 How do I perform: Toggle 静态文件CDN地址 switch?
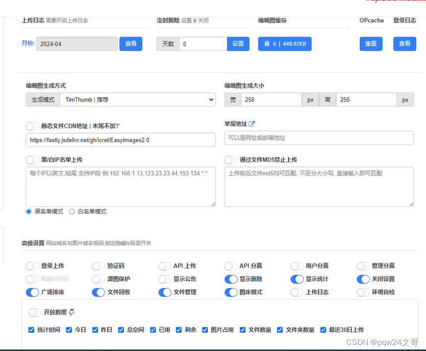32,126
